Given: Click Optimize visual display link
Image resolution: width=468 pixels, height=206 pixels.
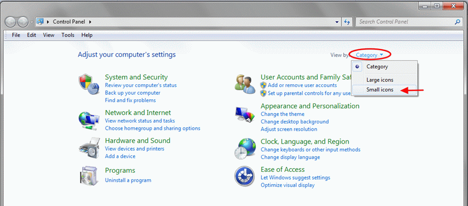Looking at the screenshot, I should point(287,185).
